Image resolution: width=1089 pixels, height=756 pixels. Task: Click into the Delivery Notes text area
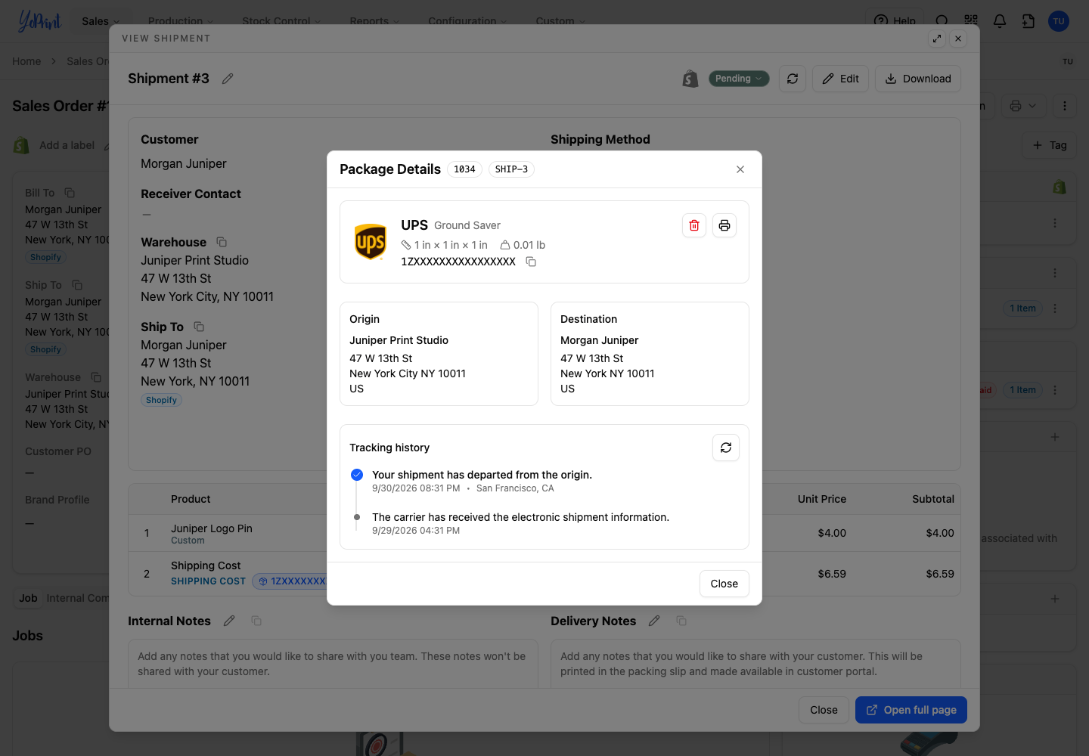coord(755,664)
